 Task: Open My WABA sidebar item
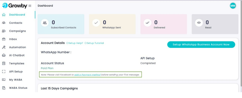tap(16, 80)
